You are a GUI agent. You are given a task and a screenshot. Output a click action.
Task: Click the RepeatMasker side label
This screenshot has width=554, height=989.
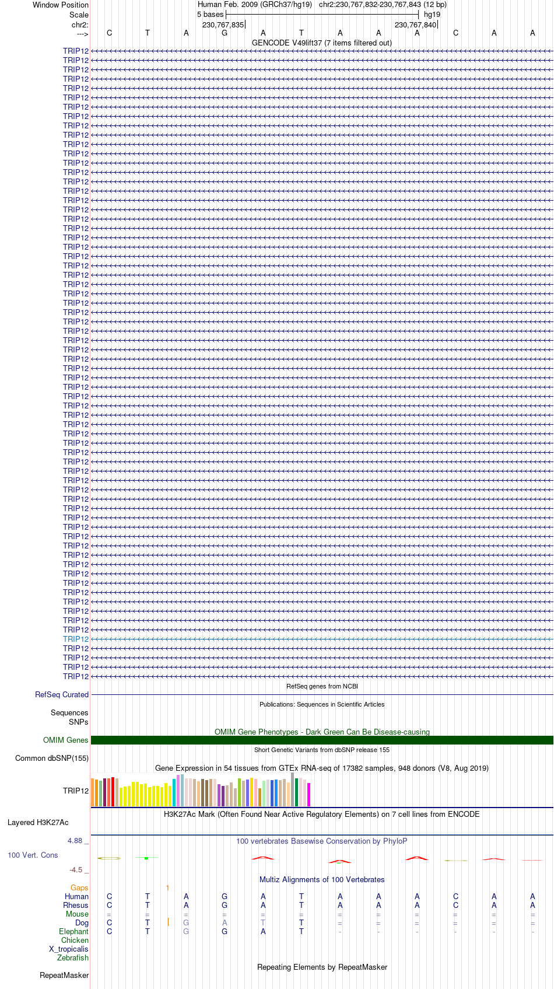click(64, 975)
